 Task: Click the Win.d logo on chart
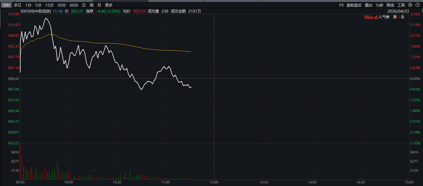(371, 17)
